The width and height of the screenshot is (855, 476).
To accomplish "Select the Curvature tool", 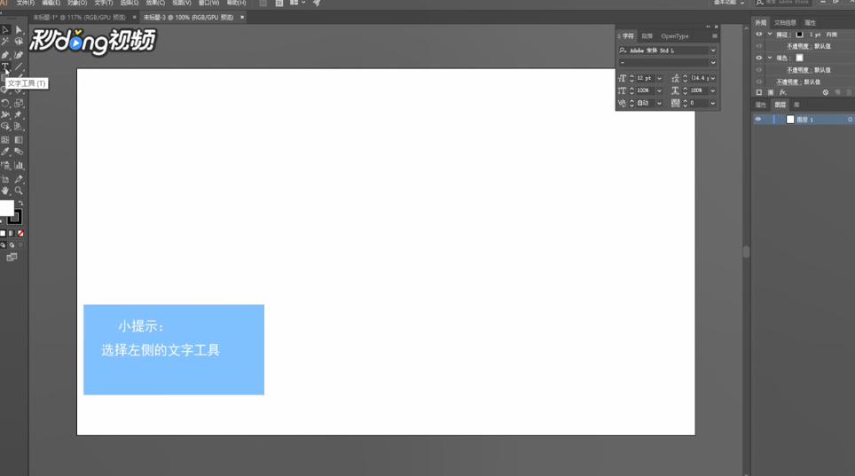I will point(19,55).
